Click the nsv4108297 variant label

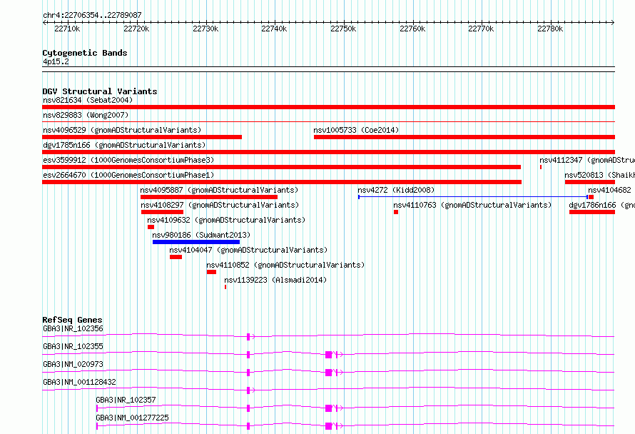tap(220, 205)
